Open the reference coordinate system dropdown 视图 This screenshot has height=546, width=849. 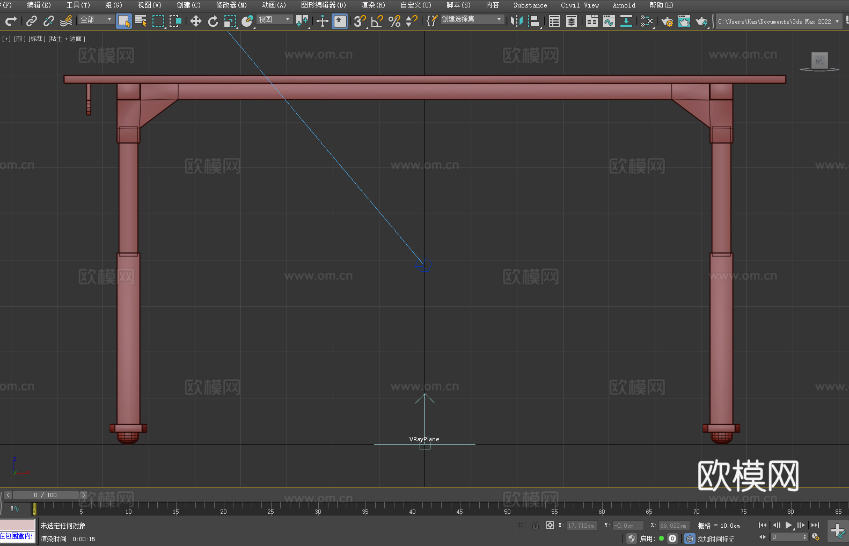pyautogui.click(x=275, y=19)
